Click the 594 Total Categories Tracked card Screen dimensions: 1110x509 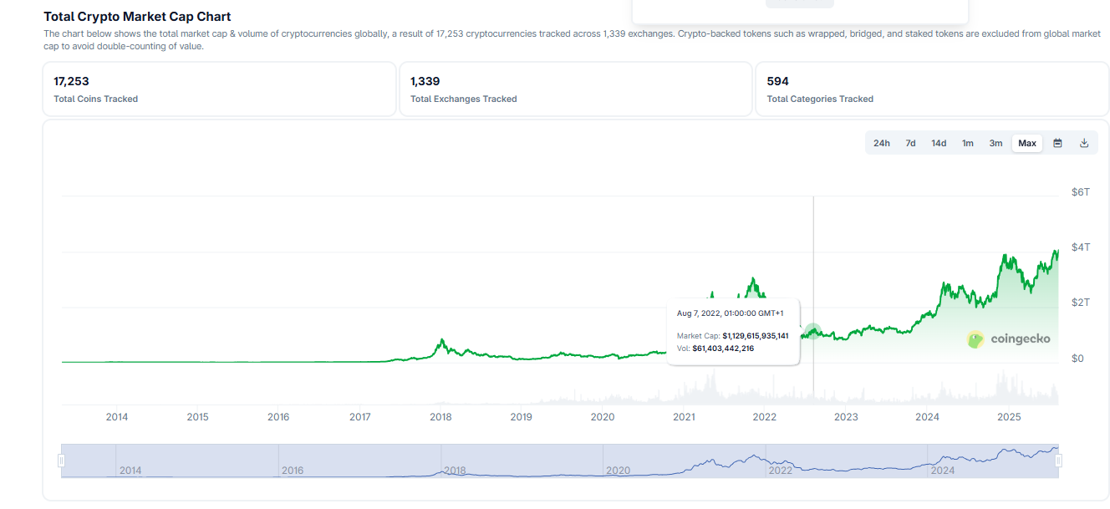pyautogui.click(x=932, y=89)
